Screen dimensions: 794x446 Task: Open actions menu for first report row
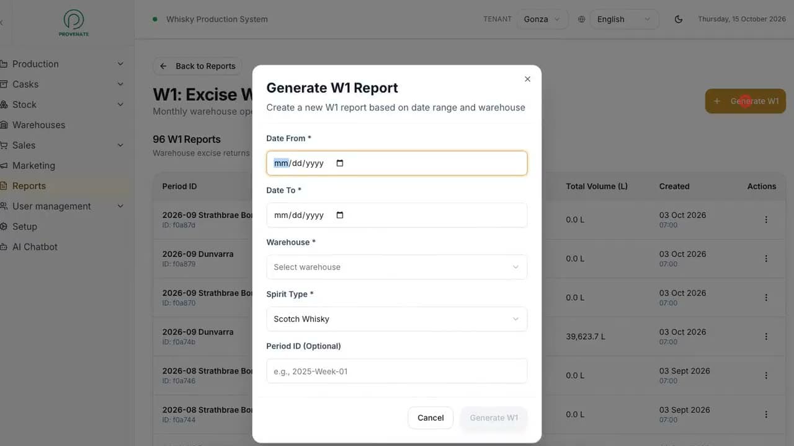click(x=766, y=220)
